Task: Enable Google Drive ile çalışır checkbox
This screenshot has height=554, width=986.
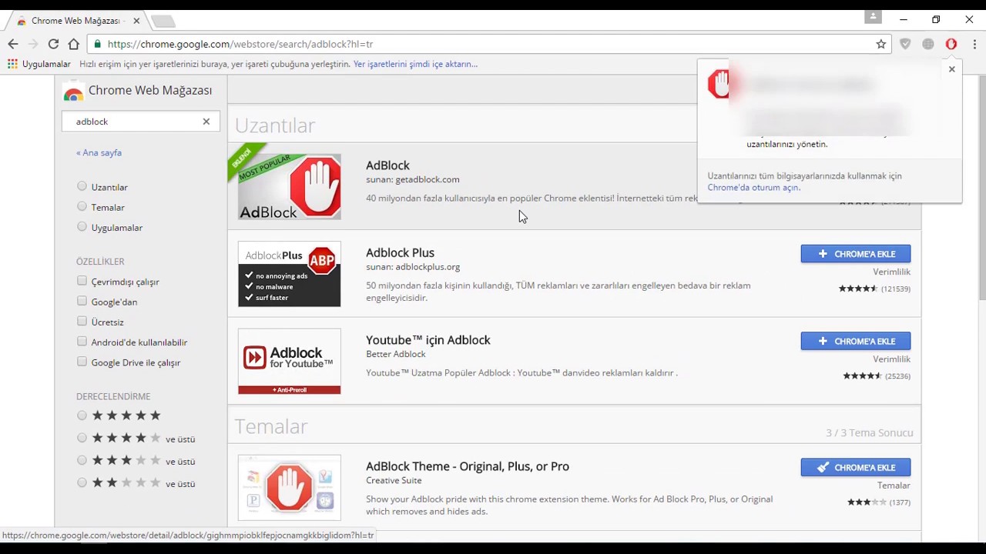Action: coord(82,361)
